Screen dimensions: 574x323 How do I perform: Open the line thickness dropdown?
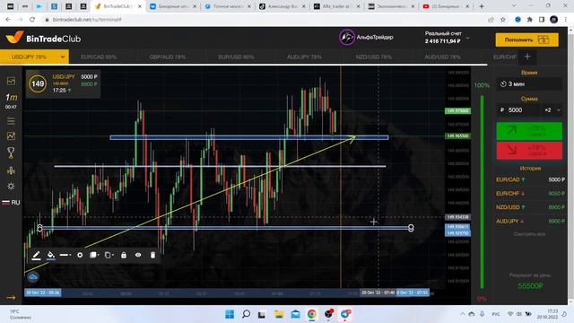click(x=65, y=255)
